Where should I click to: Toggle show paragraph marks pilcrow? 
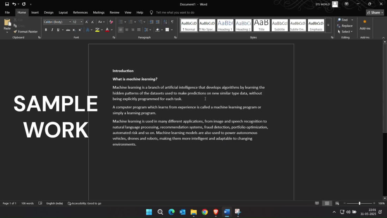[172, 22]
